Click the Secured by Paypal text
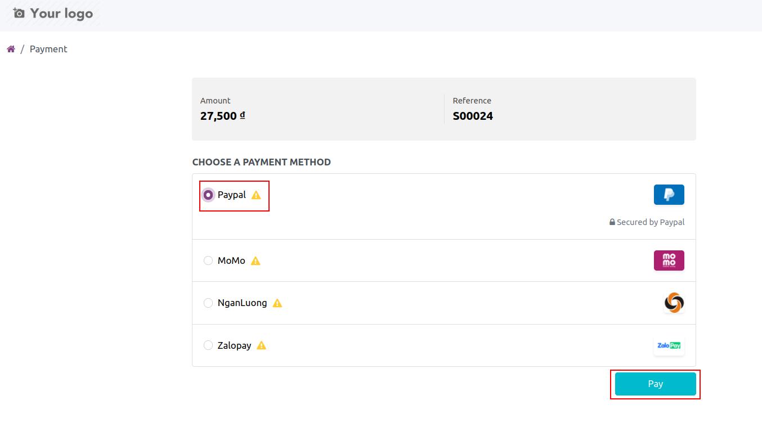Viewport: 762px width, 436px height. click(651, 222)
